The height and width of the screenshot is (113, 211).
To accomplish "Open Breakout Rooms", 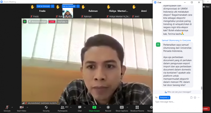I will [x=137, y=109].
